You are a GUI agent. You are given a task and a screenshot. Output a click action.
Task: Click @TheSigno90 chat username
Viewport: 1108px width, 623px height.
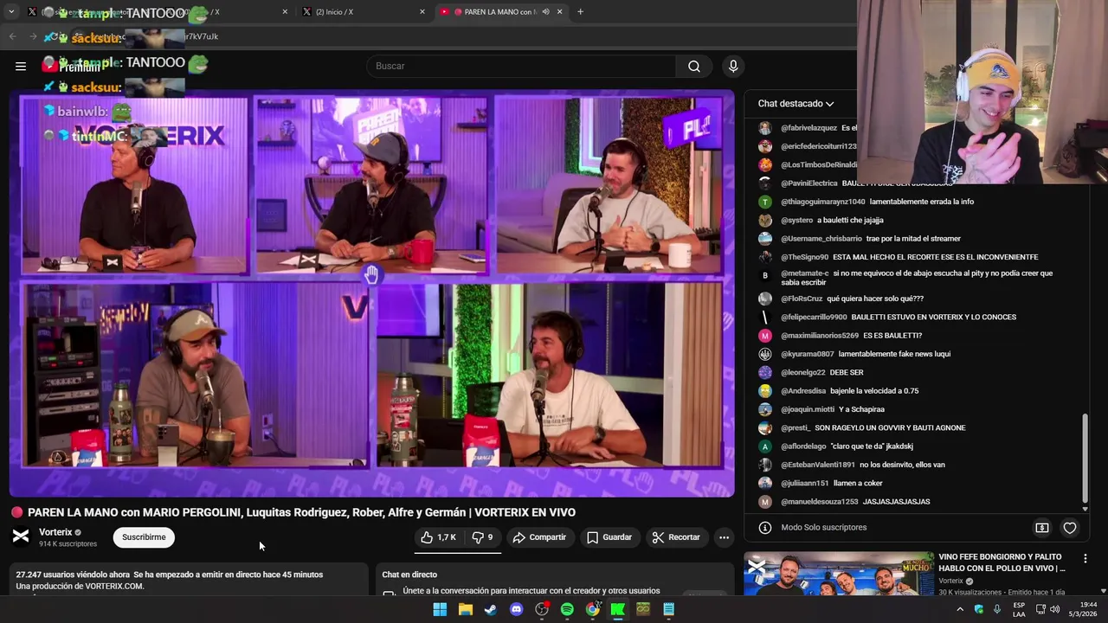805,257
